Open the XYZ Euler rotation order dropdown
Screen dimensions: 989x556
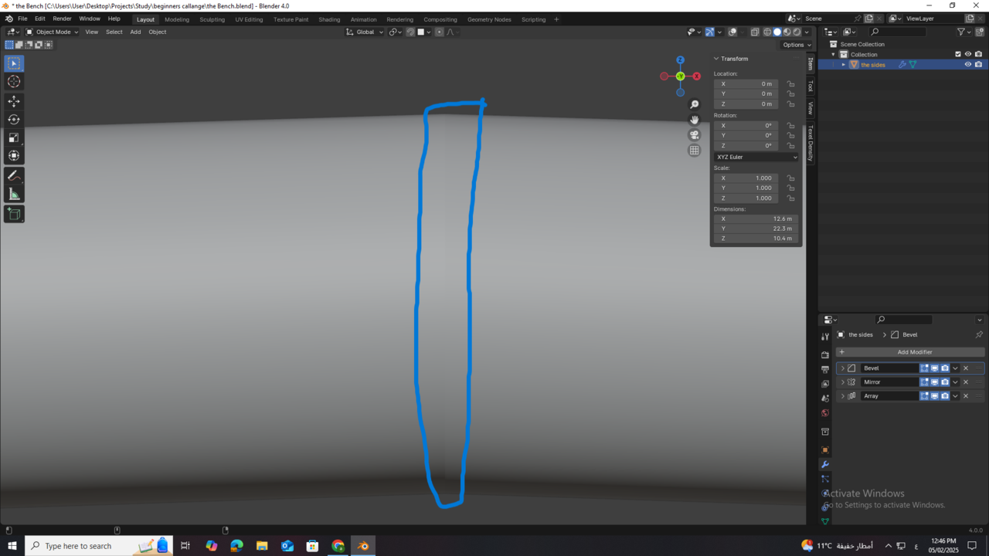coord(756,157)
